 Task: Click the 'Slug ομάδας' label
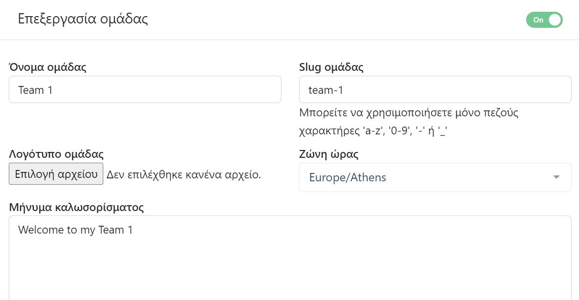click(331, 67)
